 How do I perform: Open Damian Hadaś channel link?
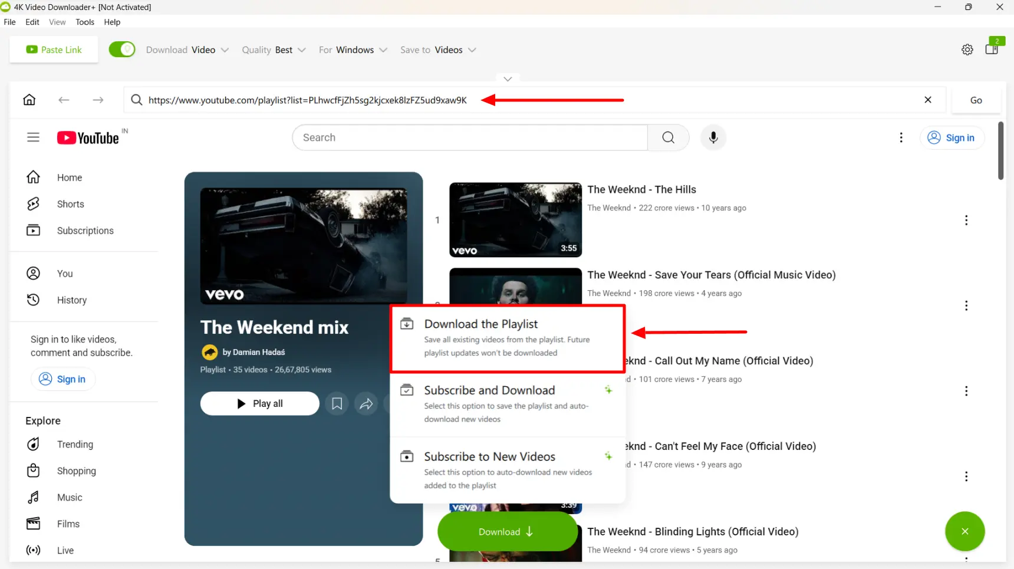pyautogui.click(x=253, y=352)
